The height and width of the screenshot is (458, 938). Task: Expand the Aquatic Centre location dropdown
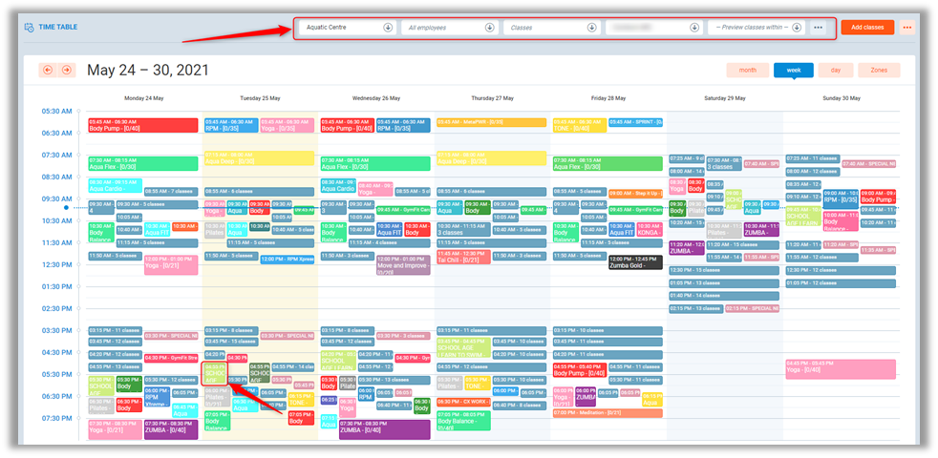[344, 28]
